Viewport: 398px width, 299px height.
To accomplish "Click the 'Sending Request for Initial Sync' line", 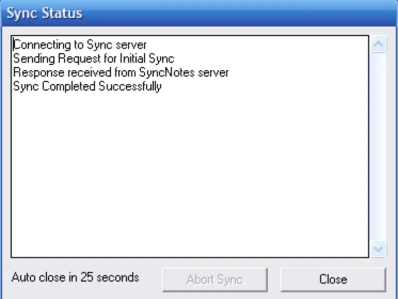I will pyautogui.click(x=94, y=59).
